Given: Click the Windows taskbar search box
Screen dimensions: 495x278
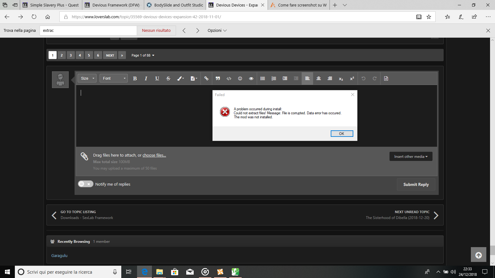Looking at the screenshot, I should (x=67, y=272).
